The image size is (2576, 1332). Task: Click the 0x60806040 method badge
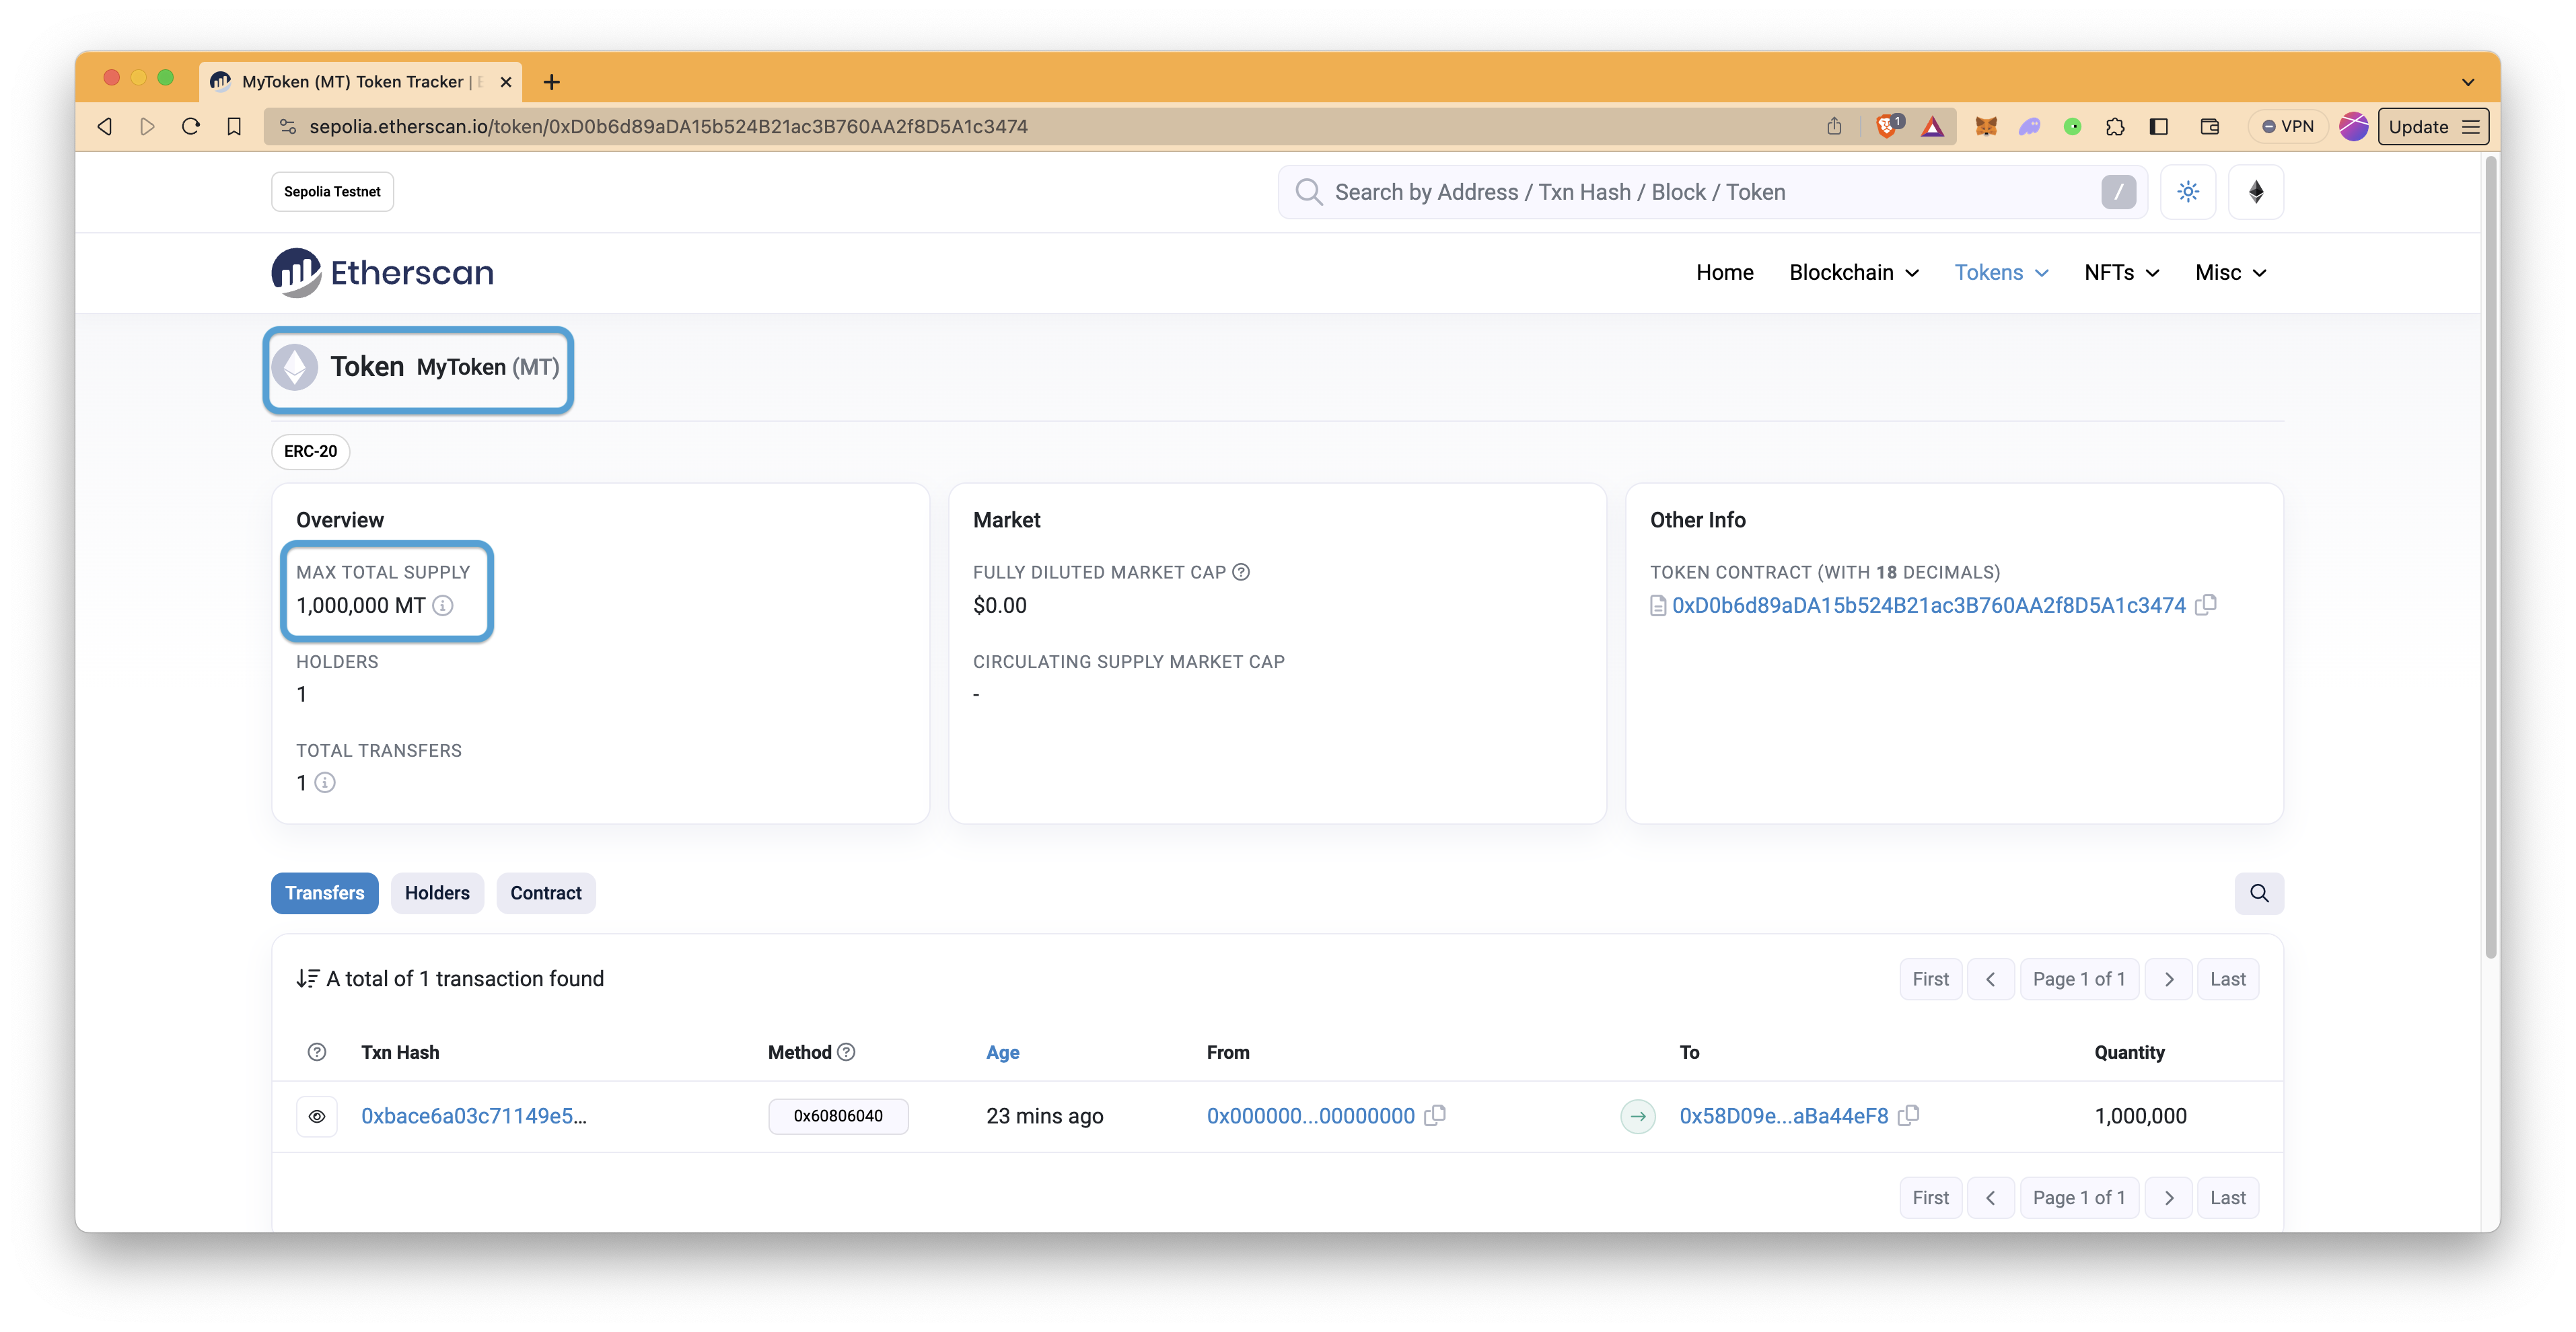(838, 1116)
